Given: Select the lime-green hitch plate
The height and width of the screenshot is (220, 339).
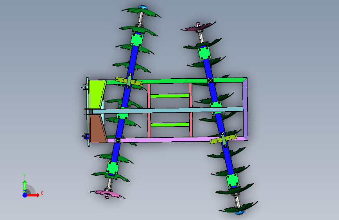Looking at the screenshot, I should 97,94.
